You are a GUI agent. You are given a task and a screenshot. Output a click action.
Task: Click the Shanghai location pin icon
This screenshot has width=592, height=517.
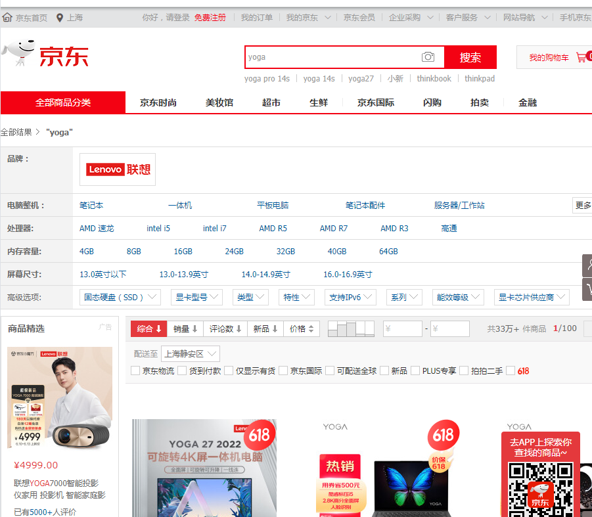coord(59,18)
